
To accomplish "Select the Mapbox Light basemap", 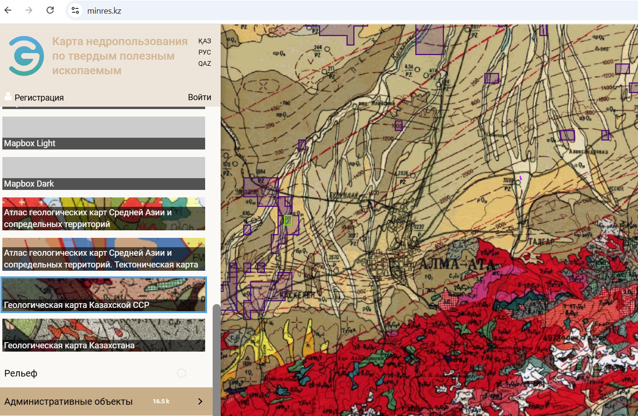I will coord(104,133).
